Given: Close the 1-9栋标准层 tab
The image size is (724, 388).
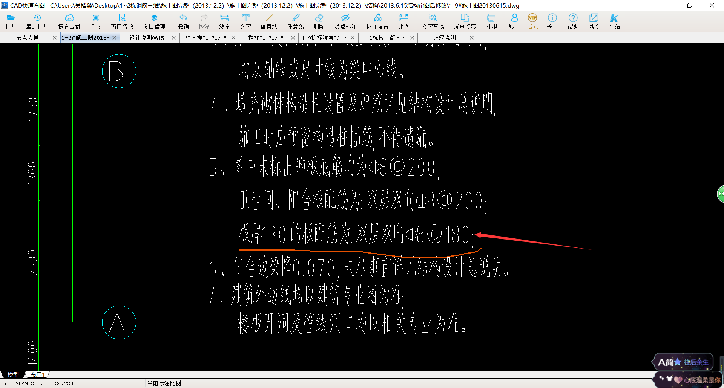Looking at the screenshot, I should click(353, 38).
